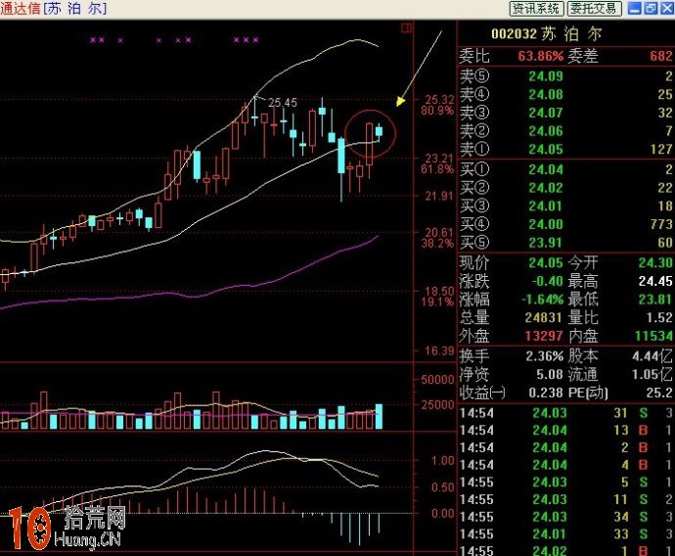Click the last cyan volume bar
Screen dimensions: 675x556
click(x=379, y=416)
